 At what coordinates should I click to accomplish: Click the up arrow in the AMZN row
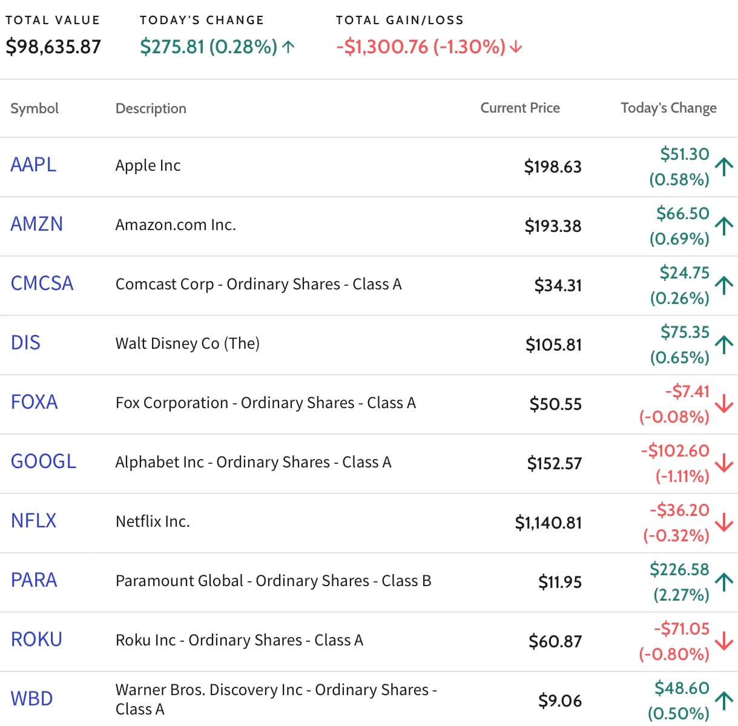coord(724,225)
